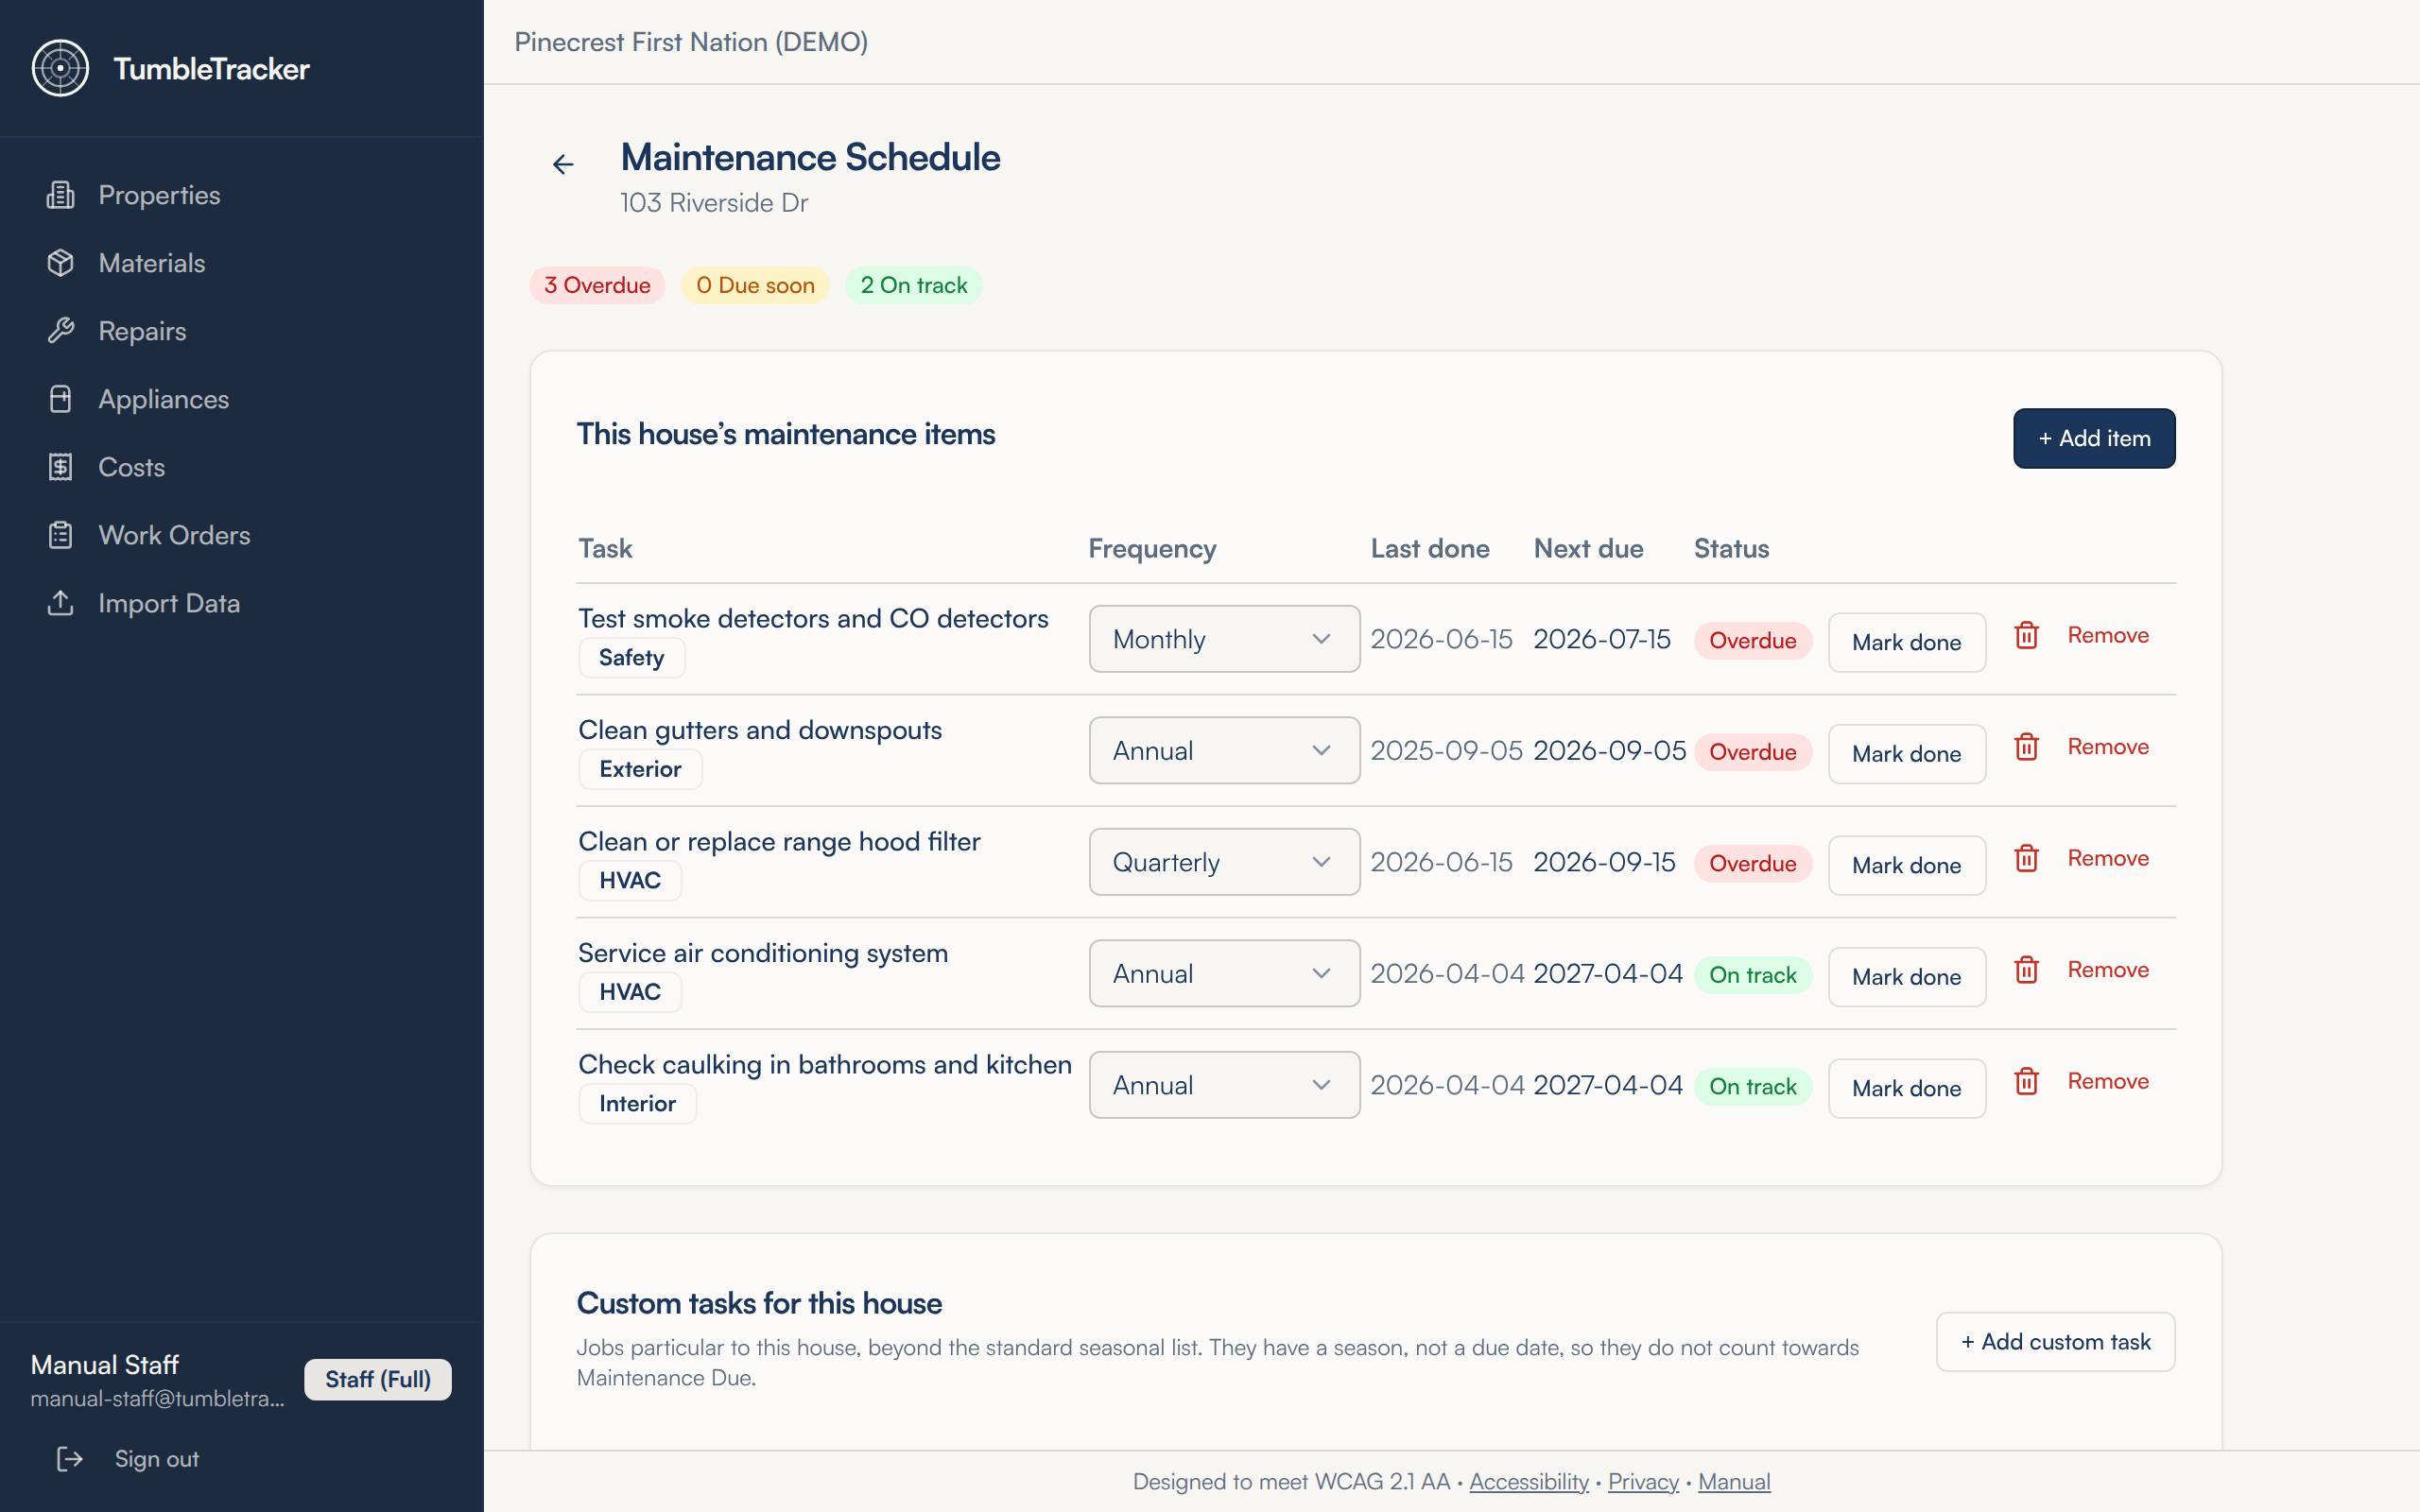Click the Work Orders clipboard icon

(60, 535)
